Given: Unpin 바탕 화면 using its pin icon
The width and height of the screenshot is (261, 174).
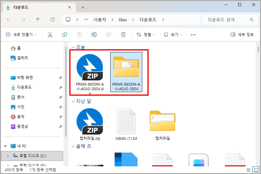Looking at the screenshot, I should coord(60,78).
